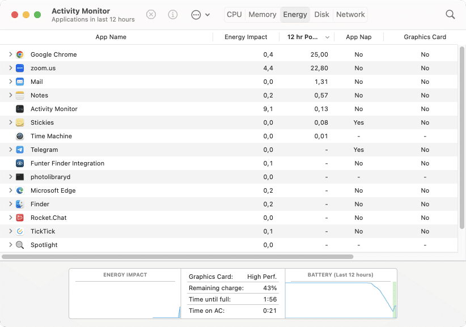The image size is (466, 327).
Task: Switch to the Memory tab
Action: pos(262,15)
